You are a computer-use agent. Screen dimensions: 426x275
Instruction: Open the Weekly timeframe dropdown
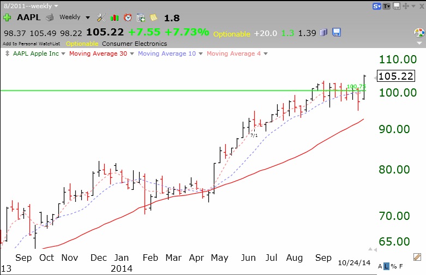point(88,17)
